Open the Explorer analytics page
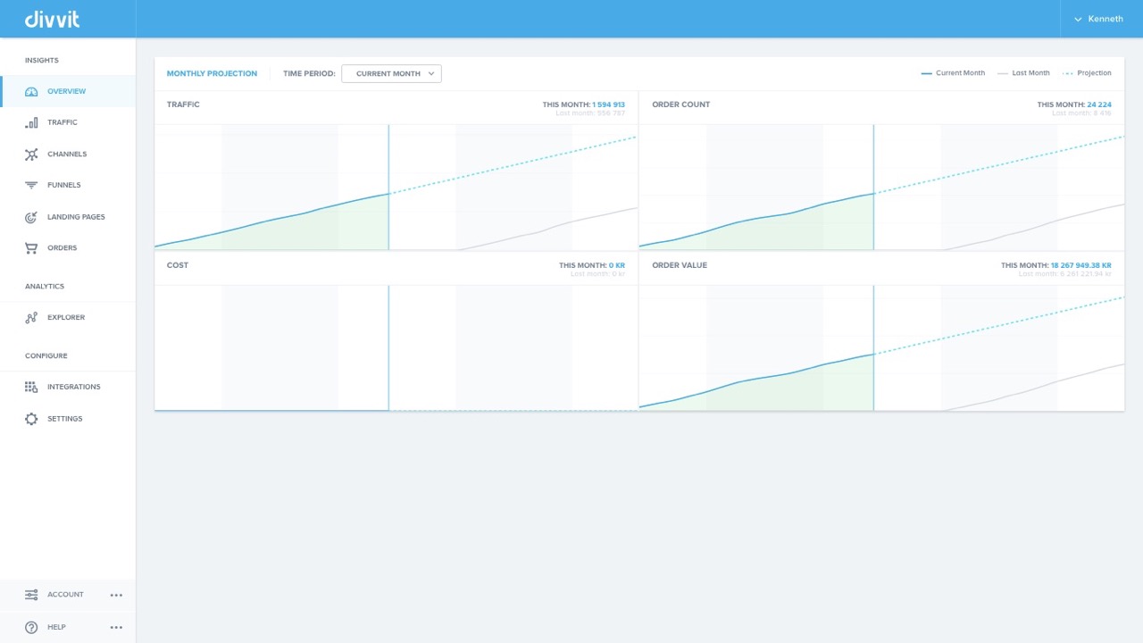This screenshot has height=643, width=1143. coord(67,318)
